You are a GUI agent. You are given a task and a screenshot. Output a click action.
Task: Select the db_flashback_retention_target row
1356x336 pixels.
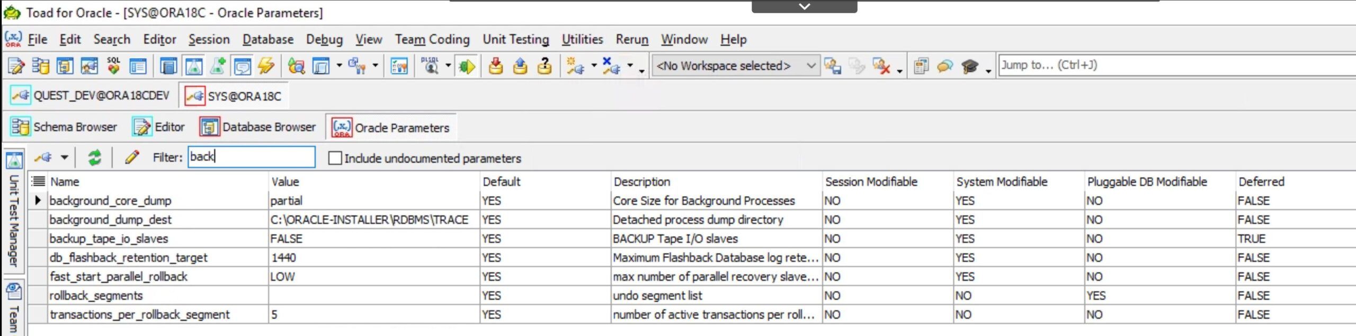691,258
